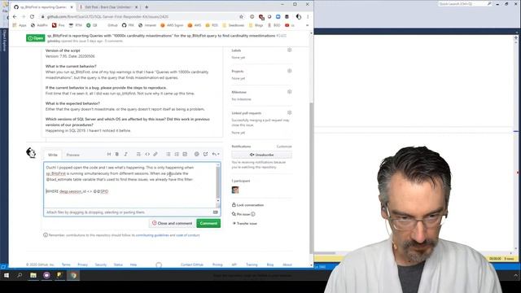Screen dimensions: 521x293
Task: Add a task list in the comment
Action: coord(185,154)
